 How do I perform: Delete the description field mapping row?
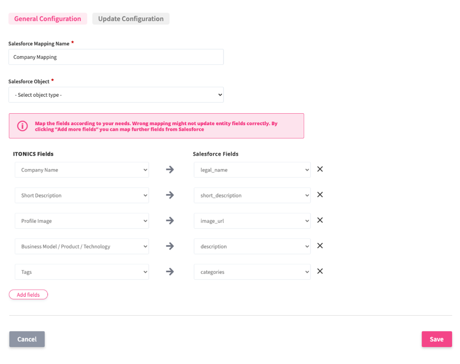(320, 245)
